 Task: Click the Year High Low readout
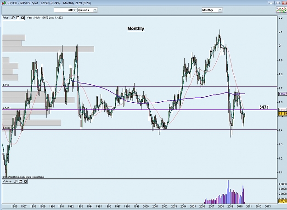45,18
